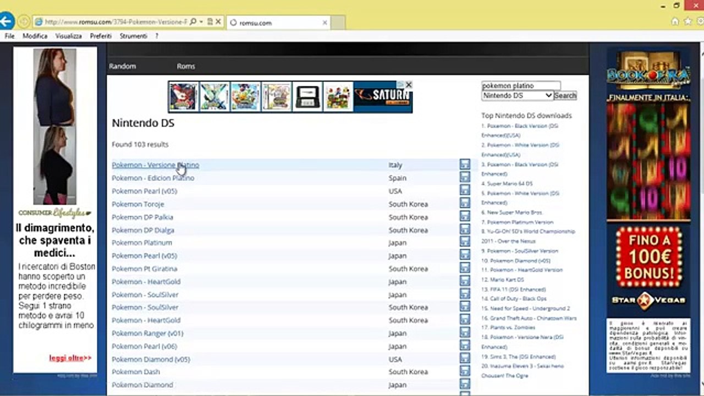Open the Random link in the site navigation
Screen dimensions: 704x396
[x=122, y=66]
